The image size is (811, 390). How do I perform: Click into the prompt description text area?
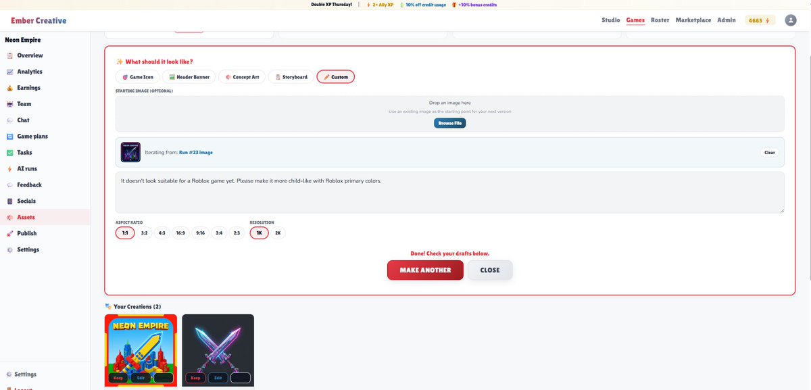tap(450, 193)
